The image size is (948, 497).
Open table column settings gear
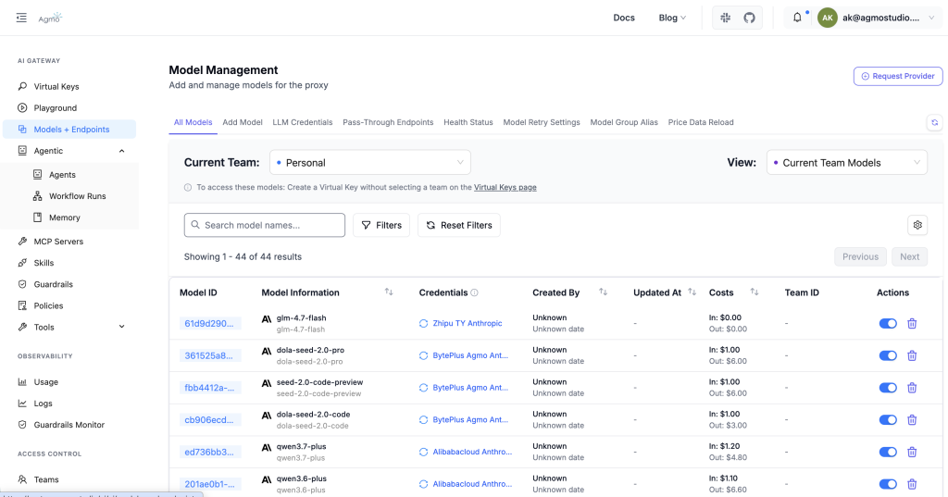tap(917, 225)
